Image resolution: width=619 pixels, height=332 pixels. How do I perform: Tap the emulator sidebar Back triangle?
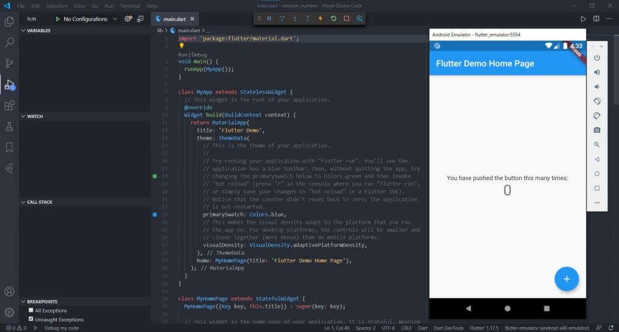coord(597,159)
